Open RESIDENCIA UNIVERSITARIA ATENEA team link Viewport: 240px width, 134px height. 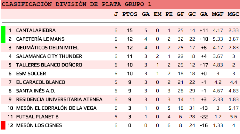pos(59,99)
